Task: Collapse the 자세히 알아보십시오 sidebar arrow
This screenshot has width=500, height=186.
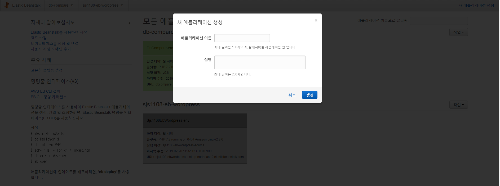Action: click(x=129, y=23)
